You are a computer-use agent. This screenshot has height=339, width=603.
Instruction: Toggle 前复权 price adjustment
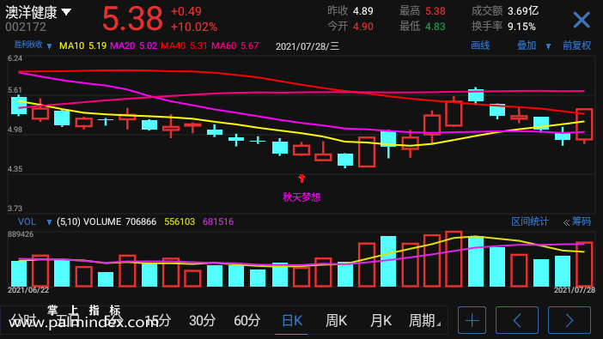[576, 45]
